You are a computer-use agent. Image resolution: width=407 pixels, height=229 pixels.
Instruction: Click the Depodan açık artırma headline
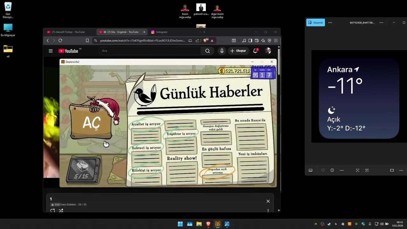(217, 171)
